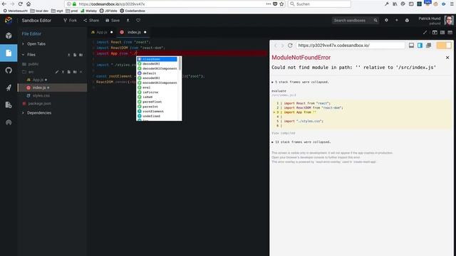The height and width of the screenshot is (256, 456).
Task: Click the search magnifier in Search sandboxes
Action: pos(375,21)
